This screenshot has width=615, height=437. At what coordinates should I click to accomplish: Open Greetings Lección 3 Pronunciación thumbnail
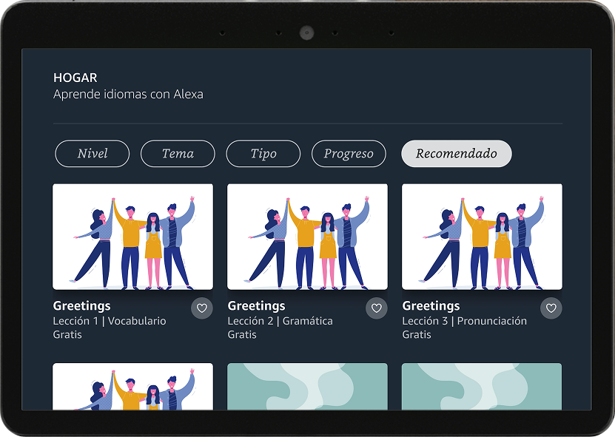pyautogui.click(x=482, y=237)
